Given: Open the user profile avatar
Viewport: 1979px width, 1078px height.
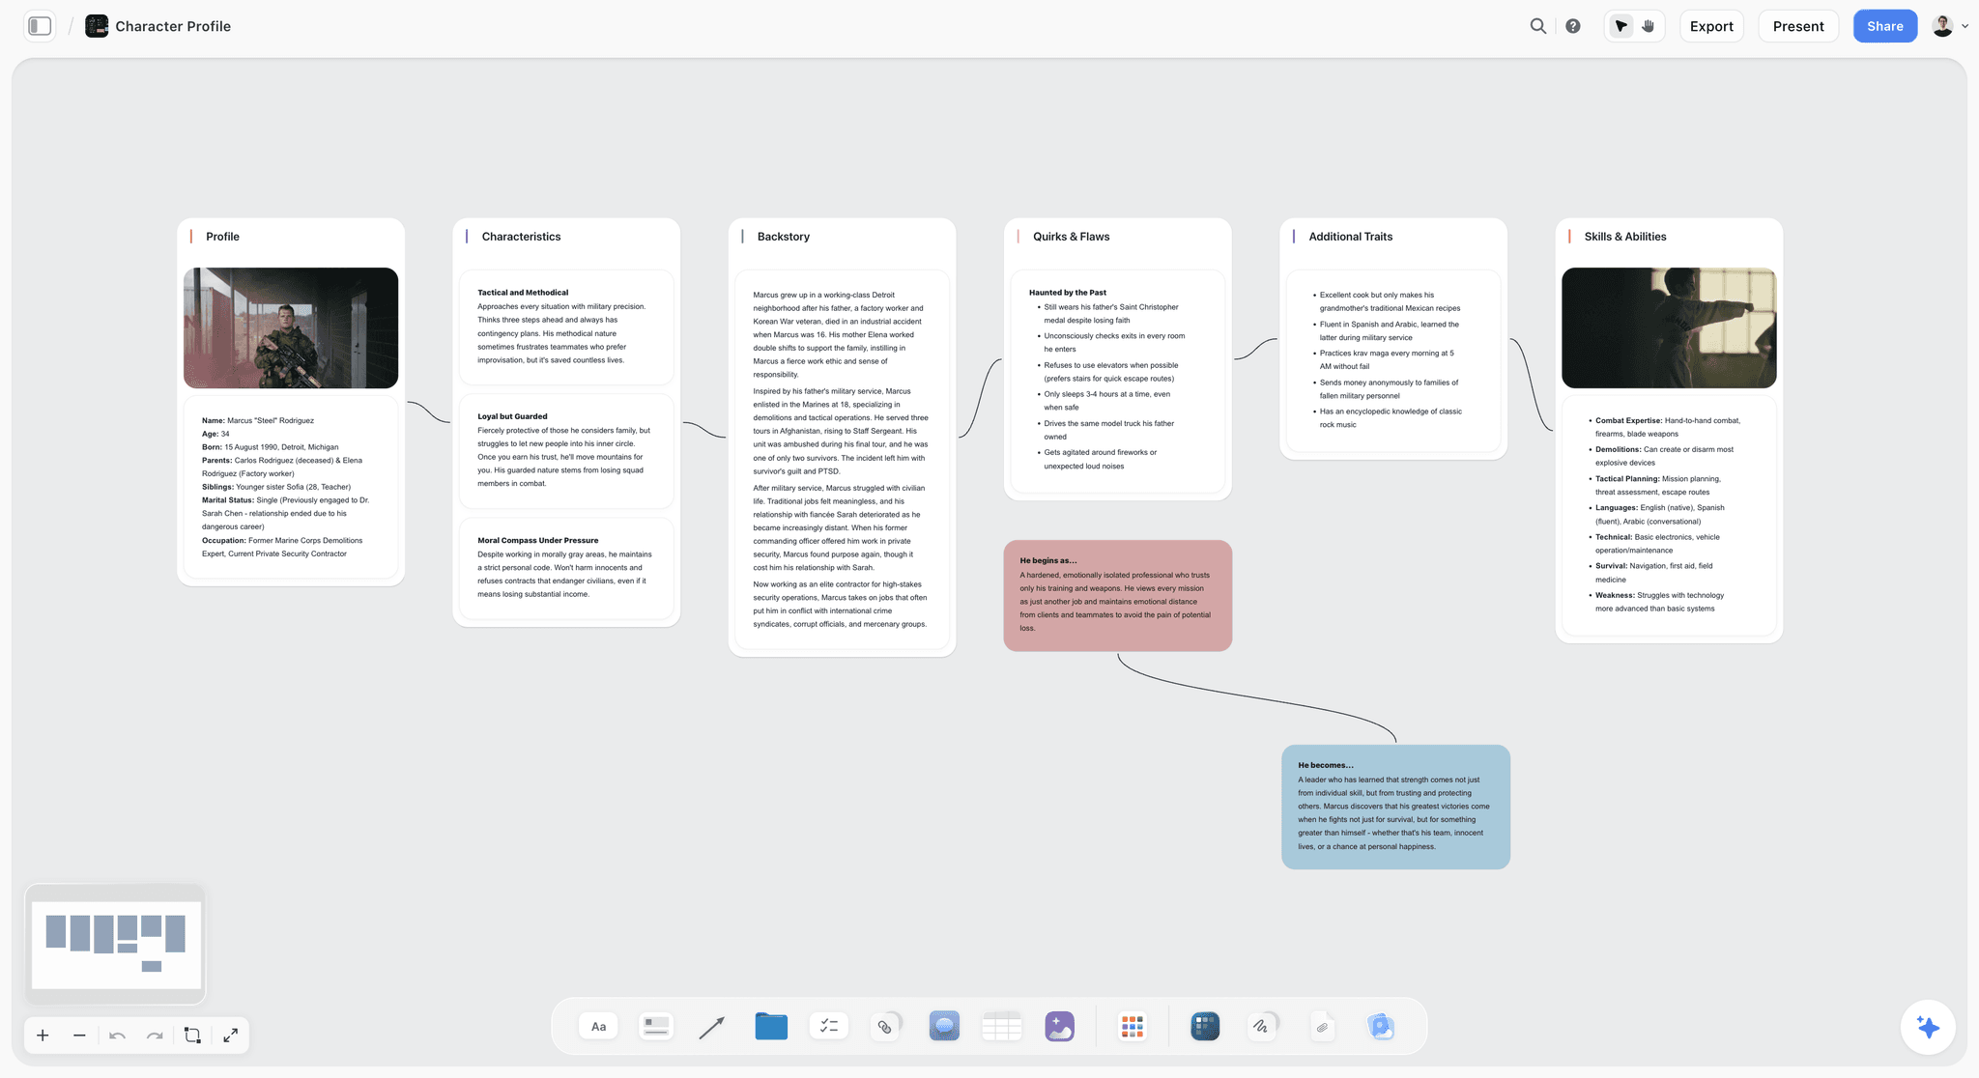Looking at the screenshot, I should click(x=1942, y=26).
